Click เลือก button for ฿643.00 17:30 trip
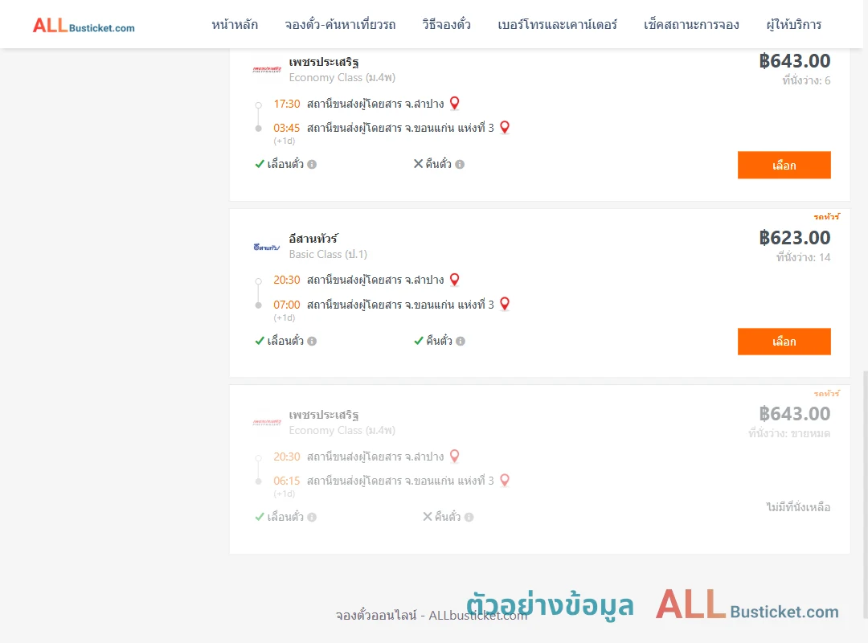The image size is (868, 643). pyautogui.click(x=784, y=165)
